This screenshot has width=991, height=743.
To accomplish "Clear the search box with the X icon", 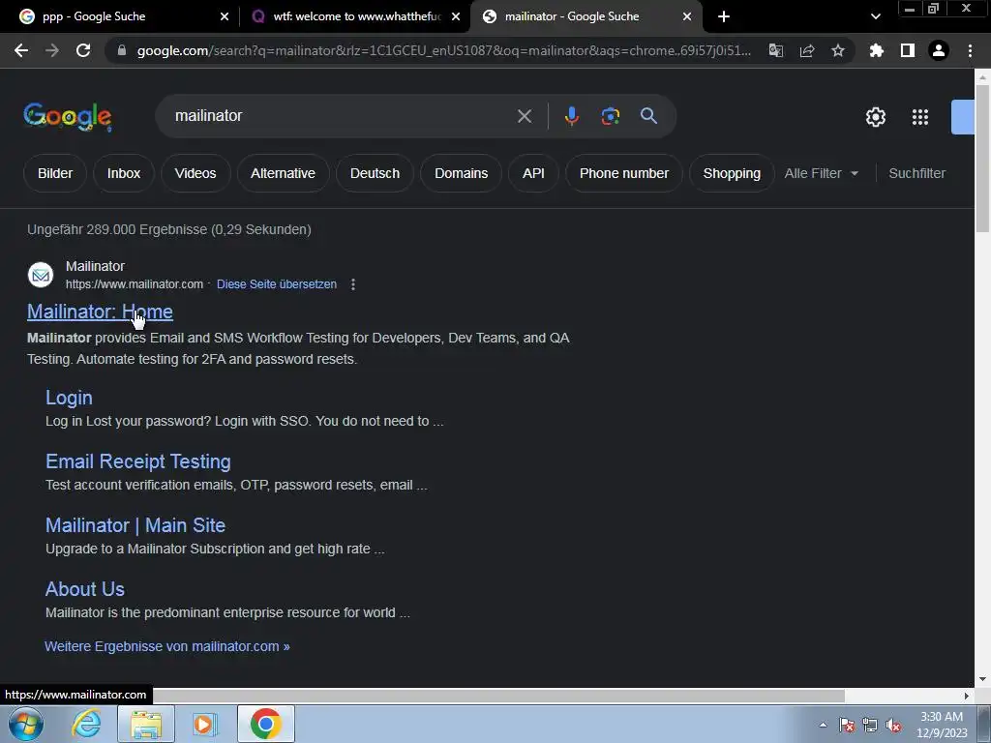I will coord(525,116).
